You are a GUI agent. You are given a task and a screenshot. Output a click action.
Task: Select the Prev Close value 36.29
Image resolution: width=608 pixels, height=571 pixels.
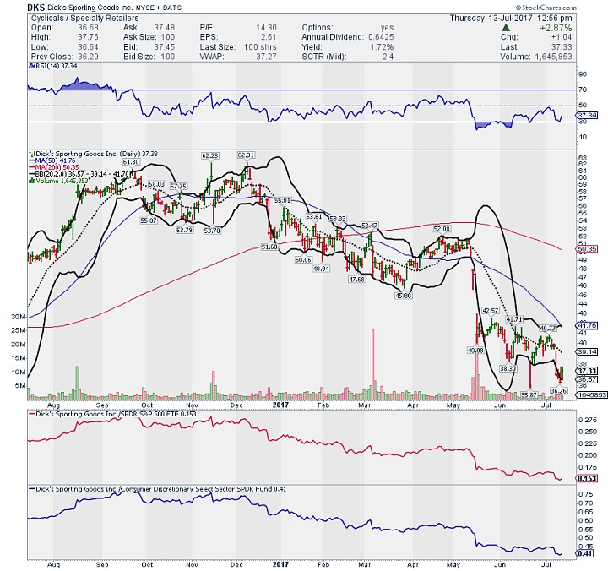click(88, 57)
